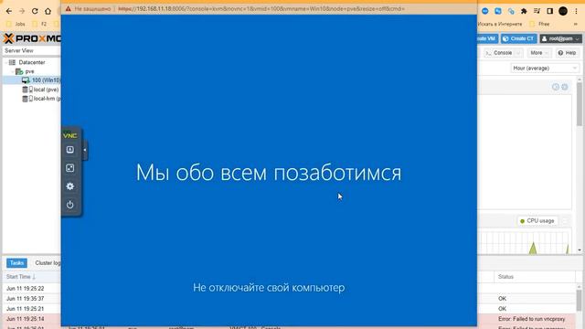Viewport: 585px width, 329px height.
Task: Open the root@pam user menu
Action: pyautogui.click(x=560, y=38)
